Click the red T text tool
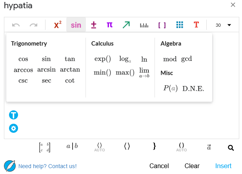The image size is (242, 174). (x=197, y=25)
